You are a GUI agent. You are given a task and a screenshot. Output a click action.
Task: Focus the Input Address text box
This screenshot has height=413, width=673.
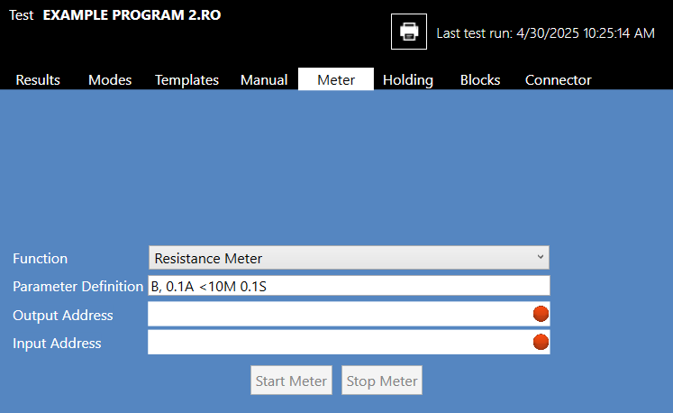pos(349,342)
